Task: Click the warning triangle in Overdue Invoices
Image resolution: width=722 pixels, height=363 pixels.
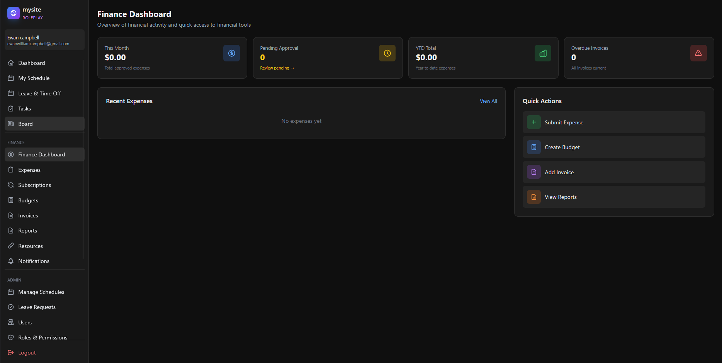Action: point(698,53)
